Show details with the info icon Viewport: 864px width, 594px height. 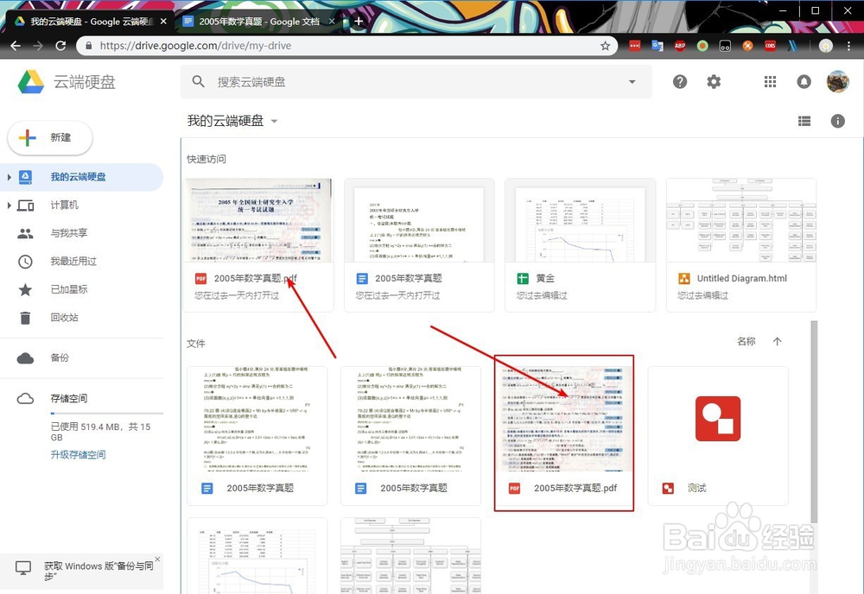point(837,121)
